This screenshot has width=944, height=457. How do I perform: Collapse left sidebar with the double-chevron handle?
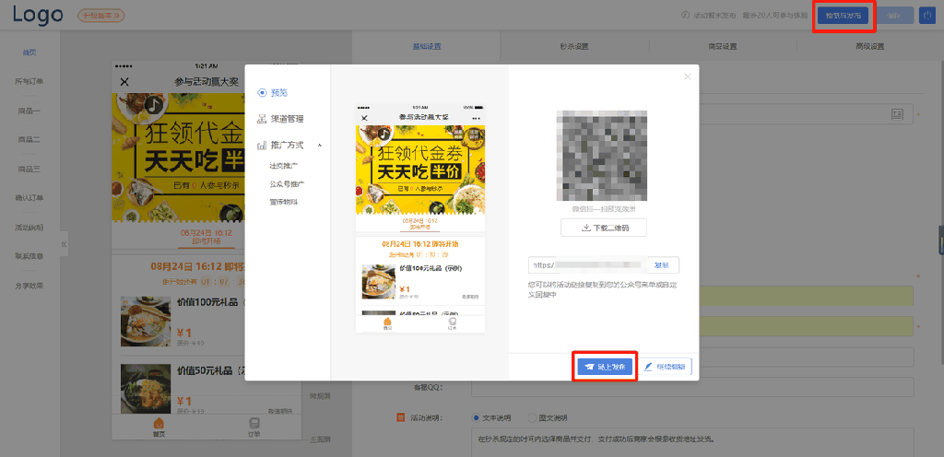[x=64, y=244]
